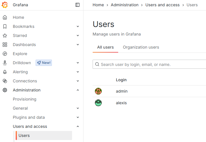Click the Dashboards grid icon
Image resolution: width=206 pixels, height=142 pixels.
click(x=5, y=45)
